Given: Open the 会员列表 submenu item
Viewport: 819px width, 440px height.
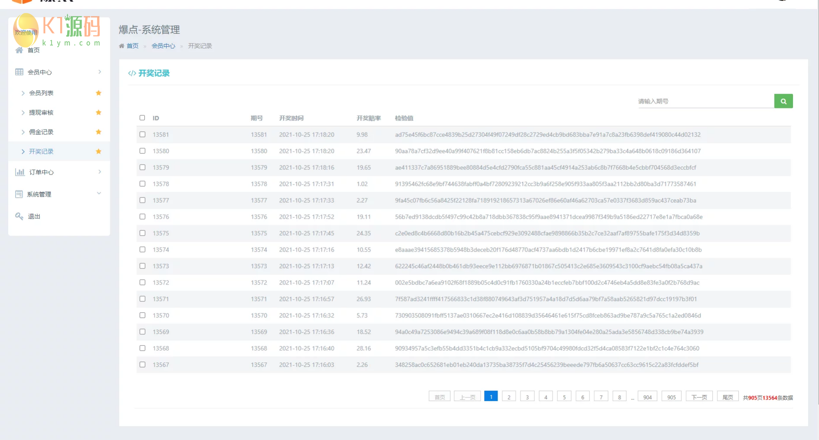Looking at the screenshot, I should (41, 93).
